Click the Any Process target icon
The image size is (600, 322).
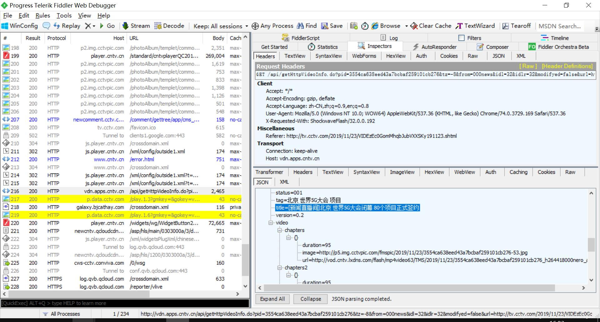(x=255, y=26)
